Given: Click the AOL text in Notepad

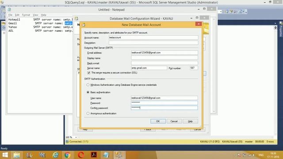Looking at the screenshot, I should [11, 31].
